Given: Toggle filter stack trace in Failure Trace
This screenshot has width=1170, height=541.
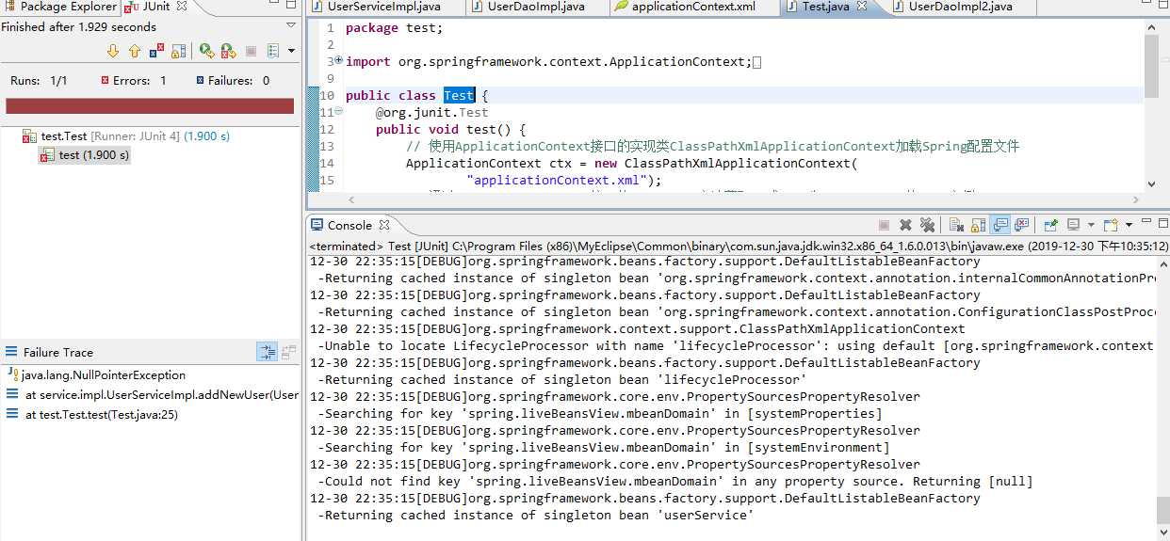Looking at the screenshot, I should [x=268, y=352].
